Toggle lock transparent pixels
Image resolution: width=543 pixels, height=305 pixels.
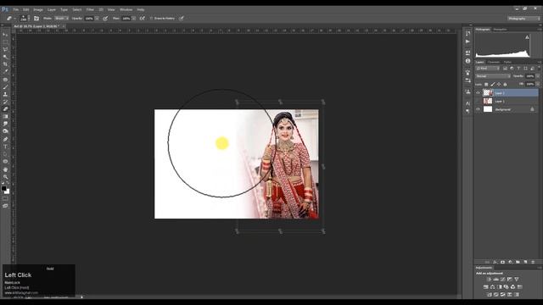486,85
